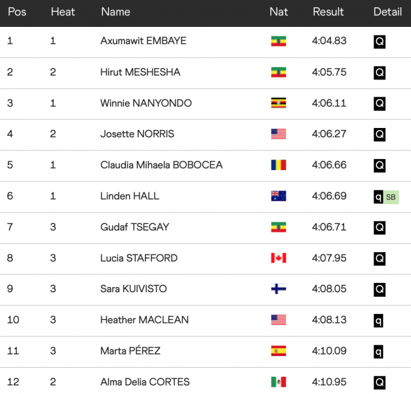Sort table by Result column header
411x394 pixels.
point(328,12)
